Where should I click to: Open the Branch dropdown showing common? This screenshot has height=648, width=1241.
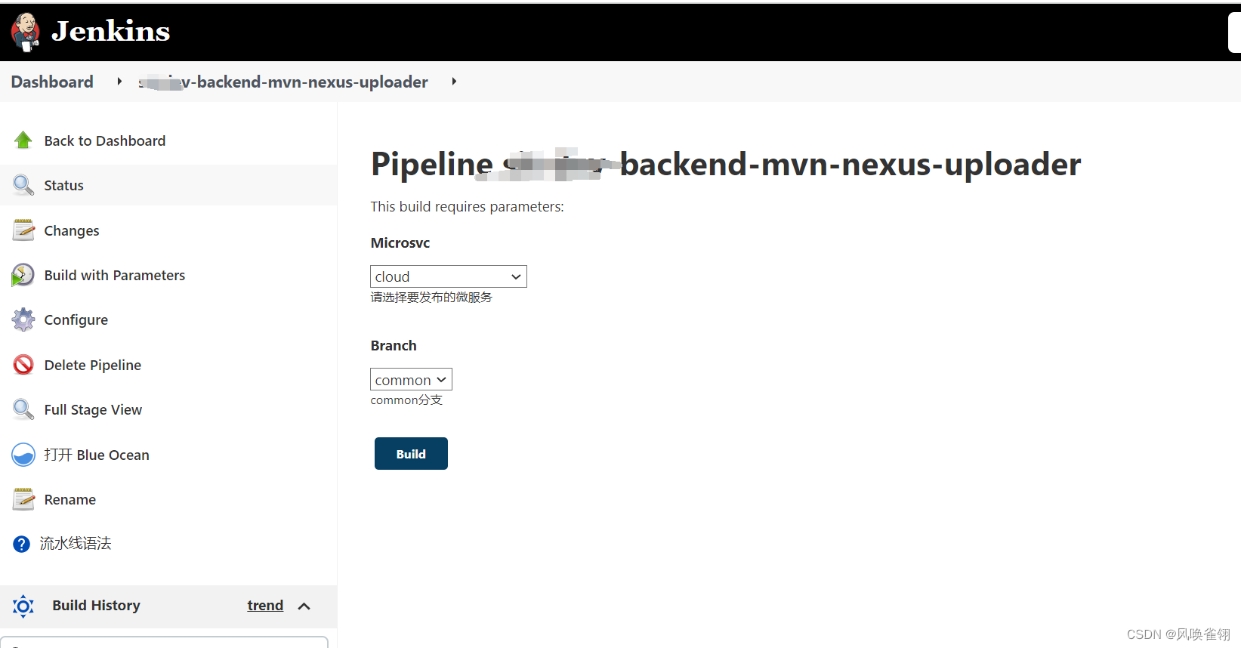(x=410, y=379)
